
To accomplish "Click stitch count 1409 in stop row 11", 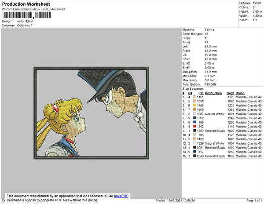I will [x=200, y=139].
